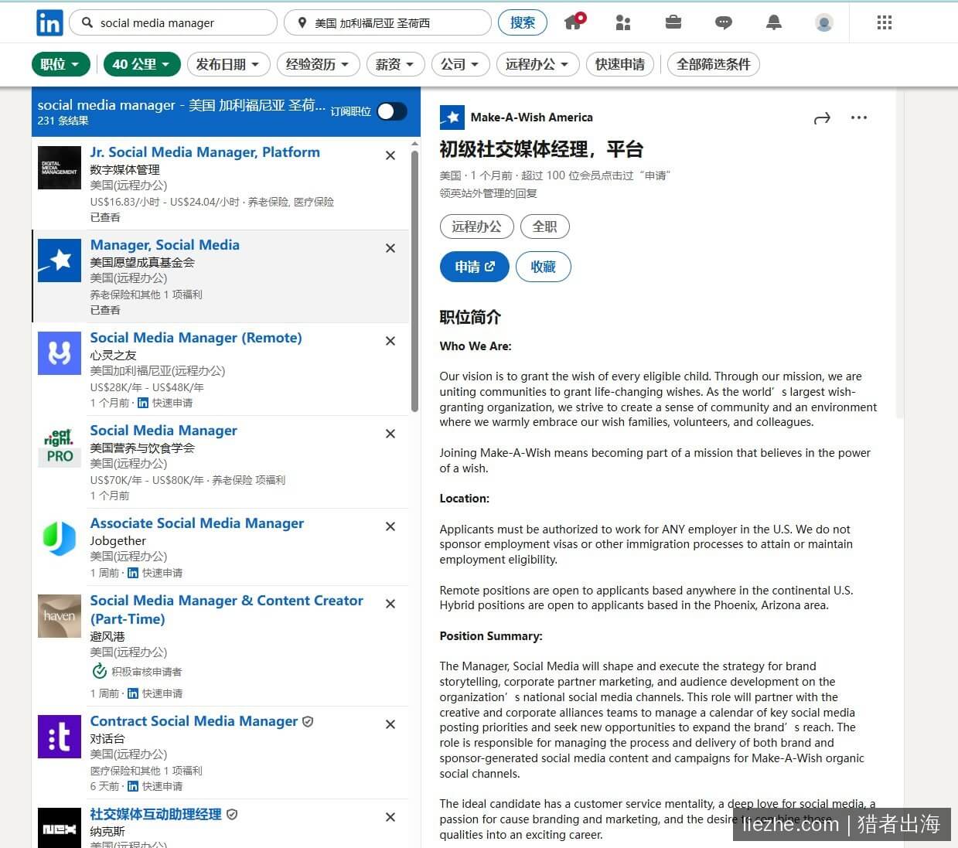Image resolution: width=958 pixels, height=848 pixels.
Task: Open Jr. Social Media Manager, Platform job
Action: click(x=205, y=152)
